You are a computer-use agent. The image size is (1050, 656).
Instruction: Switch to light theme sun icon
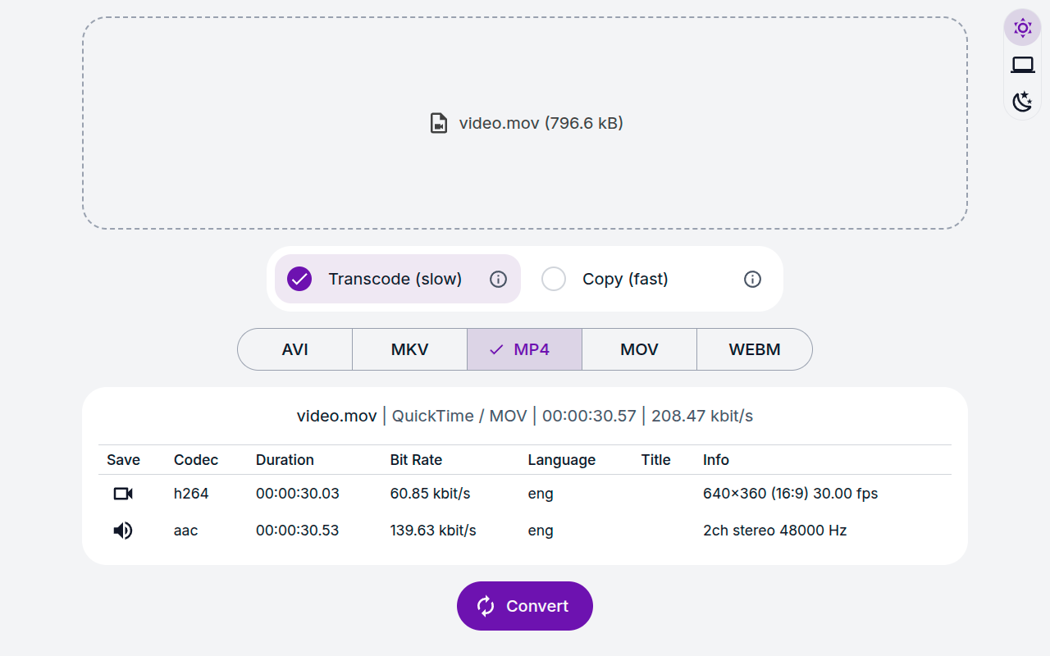tap(1022, 28)
